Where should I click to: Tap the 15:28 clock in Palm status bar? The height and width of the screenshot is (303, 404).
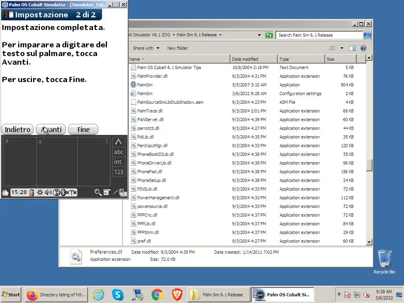[x=19, y=192]
